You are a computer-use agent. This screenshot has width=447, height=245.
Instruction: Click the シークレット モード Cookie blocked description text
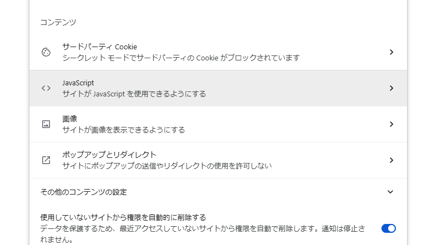(x=181, y=58)
